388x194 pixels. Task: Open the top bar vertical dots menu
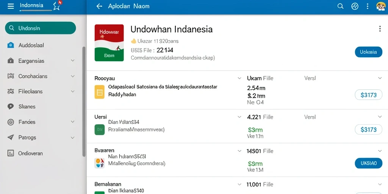pos(368,6)
